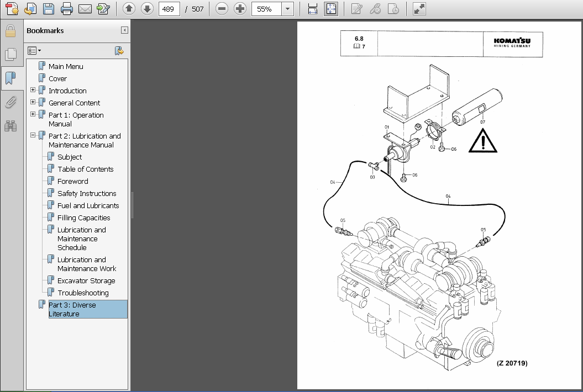Open the Fuel and Lubricants bookmark
Screen dimensions: 583x392
pos(88,206)
